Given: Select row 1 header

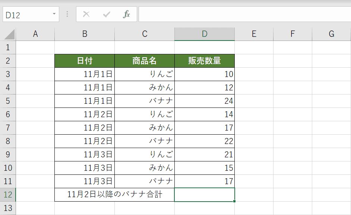Looking at the screenshot, I should tap(8, 47).
